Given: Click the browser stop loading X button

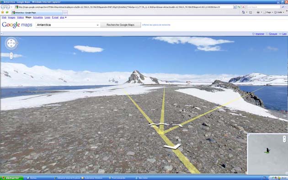Looking at the screenshot, I should [243, 7].
